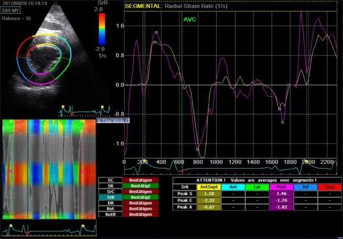343x239 pixels.
Task: Select the SrR parameter tab
Action: [110, 197]
